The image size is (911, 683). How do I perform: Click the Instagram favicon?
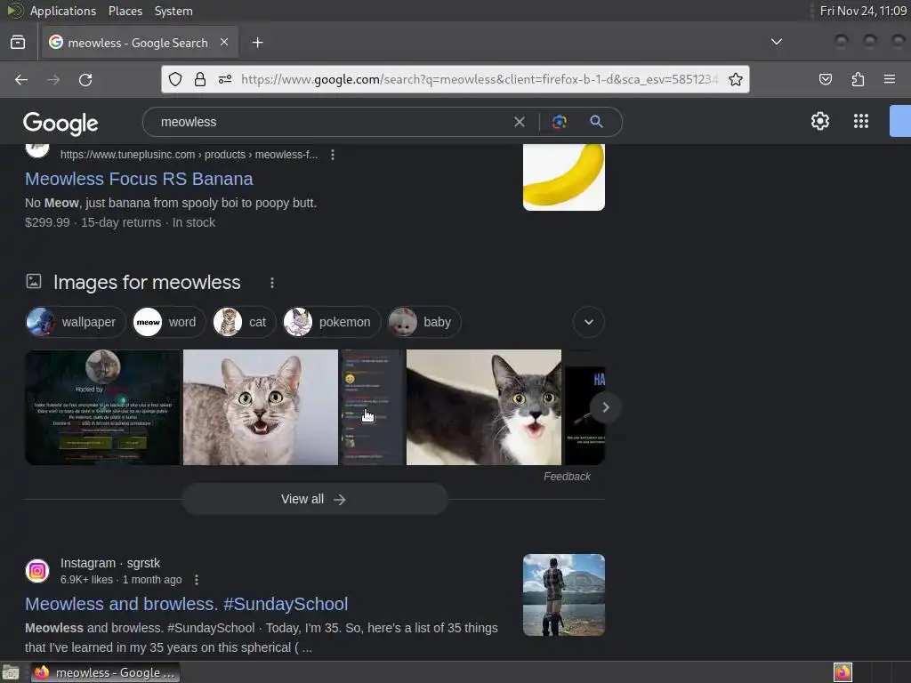coord(37,571)
